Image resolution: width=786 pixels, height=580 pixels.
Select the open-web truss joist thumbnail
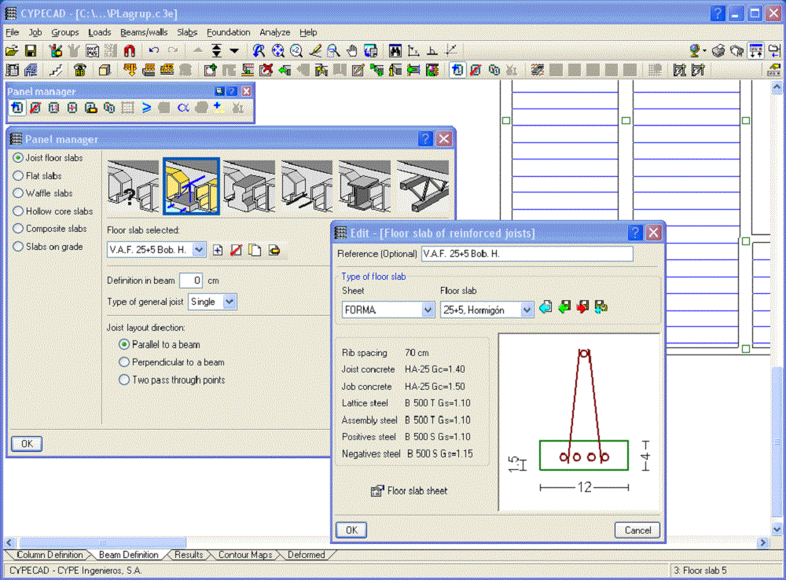pos(423,187)
